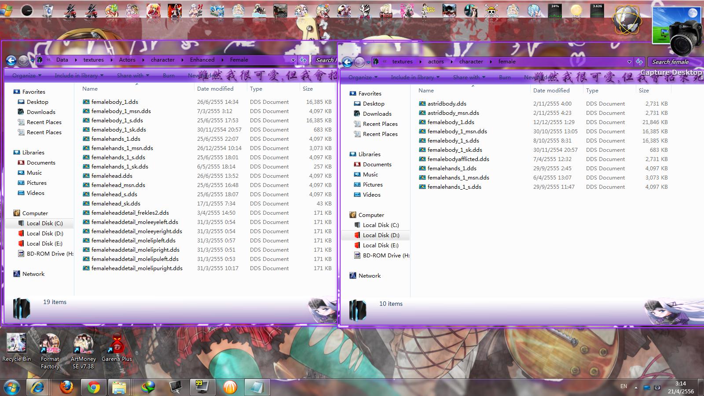Select the Garena Plus desktop shortcut
This screenshot has width=704, height=396.
pos(117,347)
